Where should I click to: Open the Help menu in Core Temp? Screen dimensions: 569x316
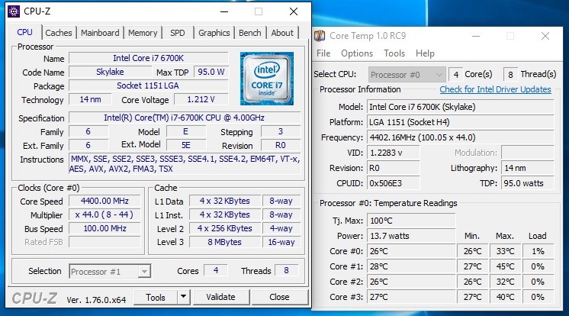coord(425,53)
